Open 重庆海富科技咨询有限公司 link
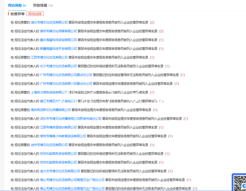This screenshot has height=191, width=246. pyautogui.click(x=58, y=40)
